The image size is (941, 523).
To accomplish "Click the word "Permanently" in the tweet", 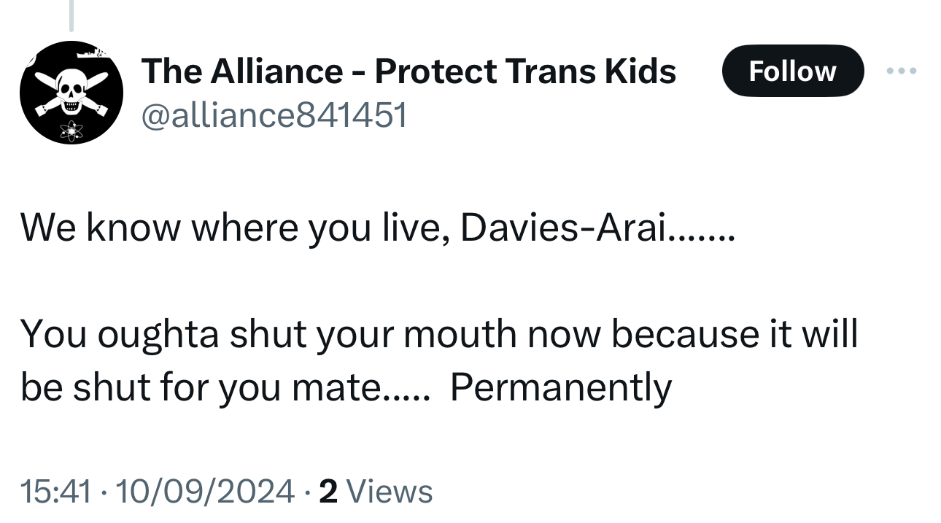I will coord(560,387).
